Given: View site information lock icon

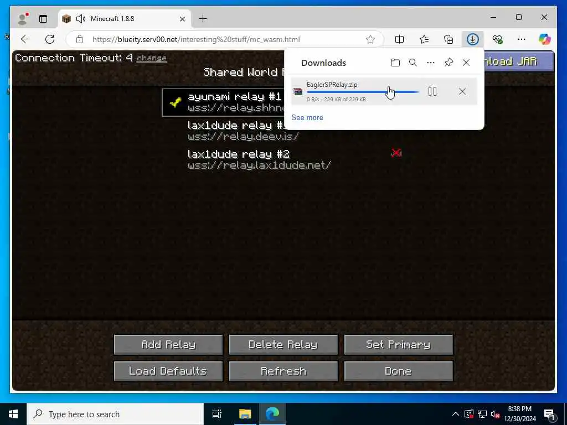Looking at the screenshot, I should tap(80, 39).
